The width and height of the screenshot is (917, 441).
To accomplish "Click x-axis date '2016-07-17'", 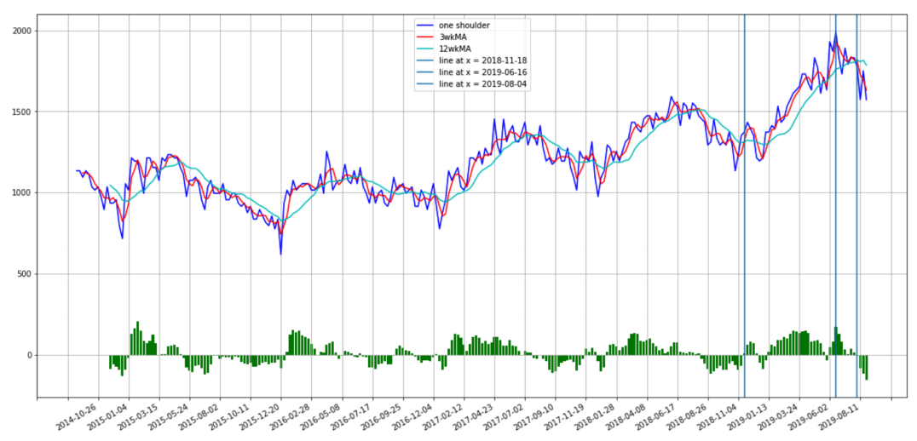I will 351,415.
